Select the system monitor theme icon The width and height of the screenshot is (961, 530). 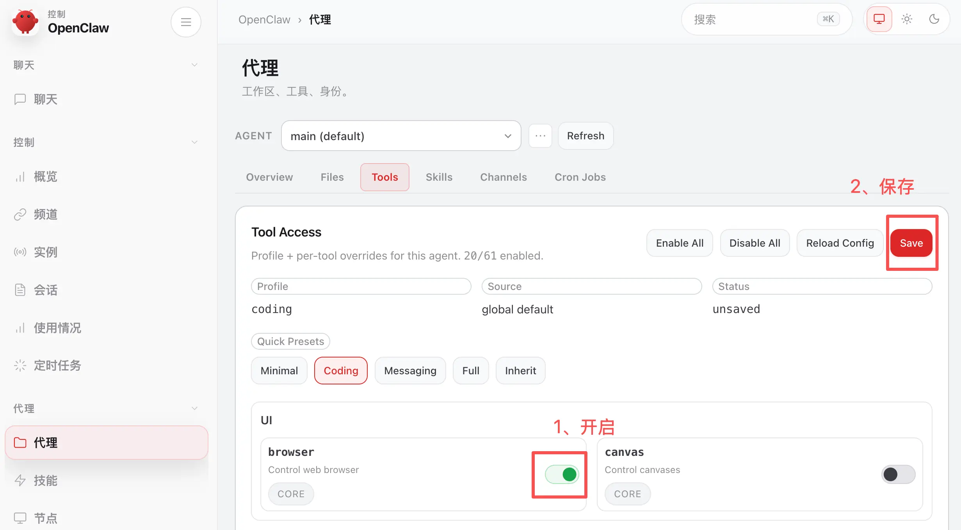879,19
